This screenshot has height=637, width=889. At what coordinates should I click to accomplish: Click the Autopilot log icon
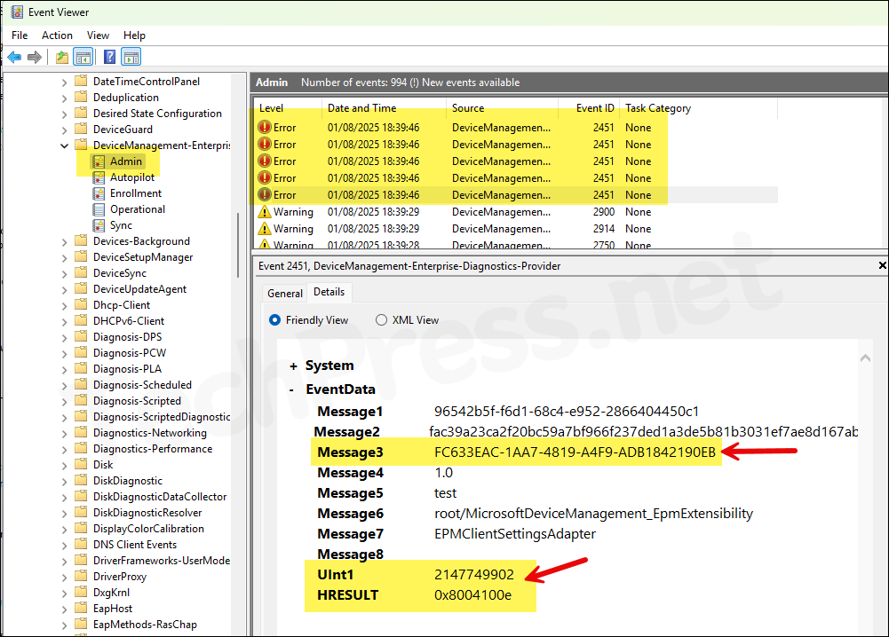pos(99,177)
